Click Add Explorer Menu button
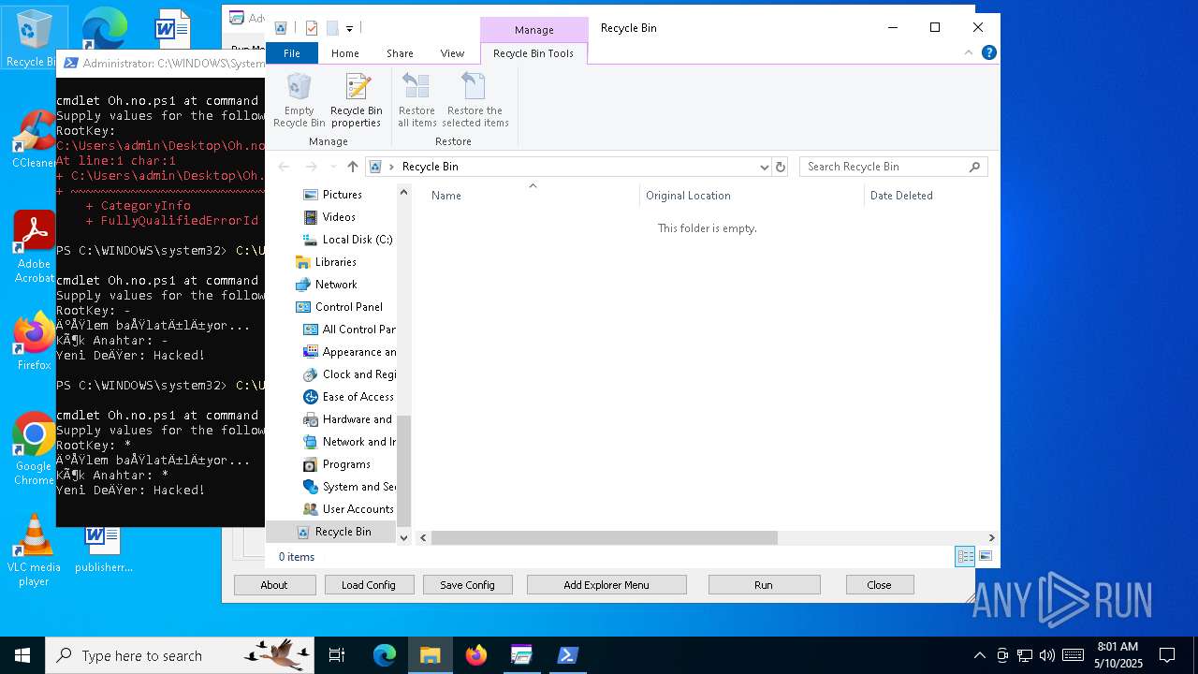Viewport: 1198px width, 674px height. [x=606, y=585]
